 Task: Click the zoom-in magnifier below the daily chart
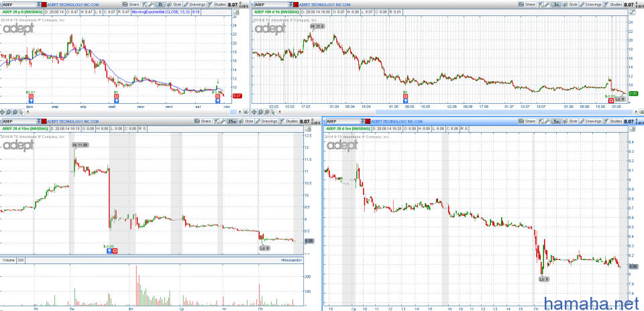tap(8, 112)
